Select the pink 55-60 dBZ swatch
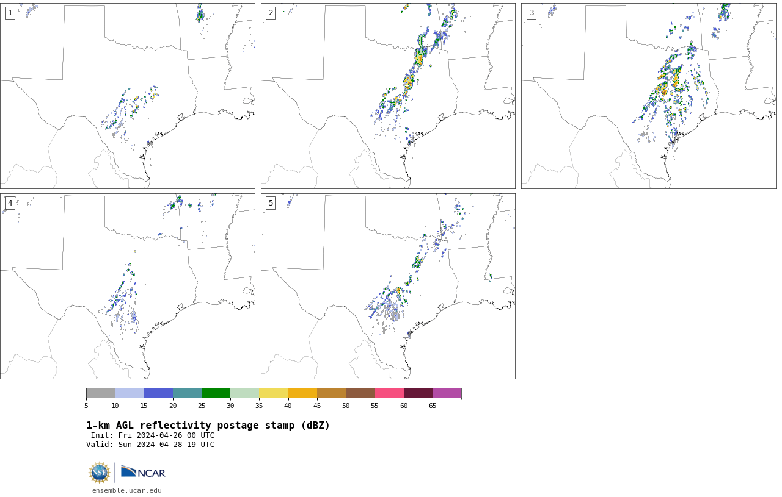The width and height of the screenshot is (782, 497). click(389, 393)
